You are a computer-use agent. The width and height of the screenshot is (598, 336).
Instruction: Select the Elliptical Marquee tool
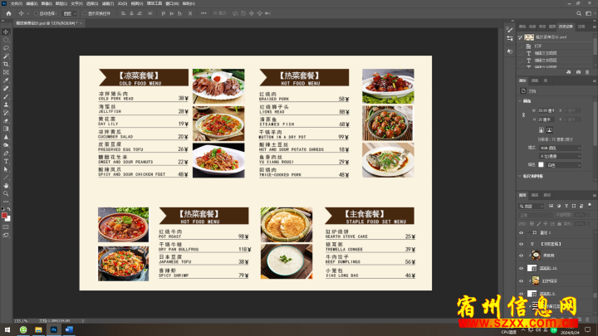coord(6,40)
